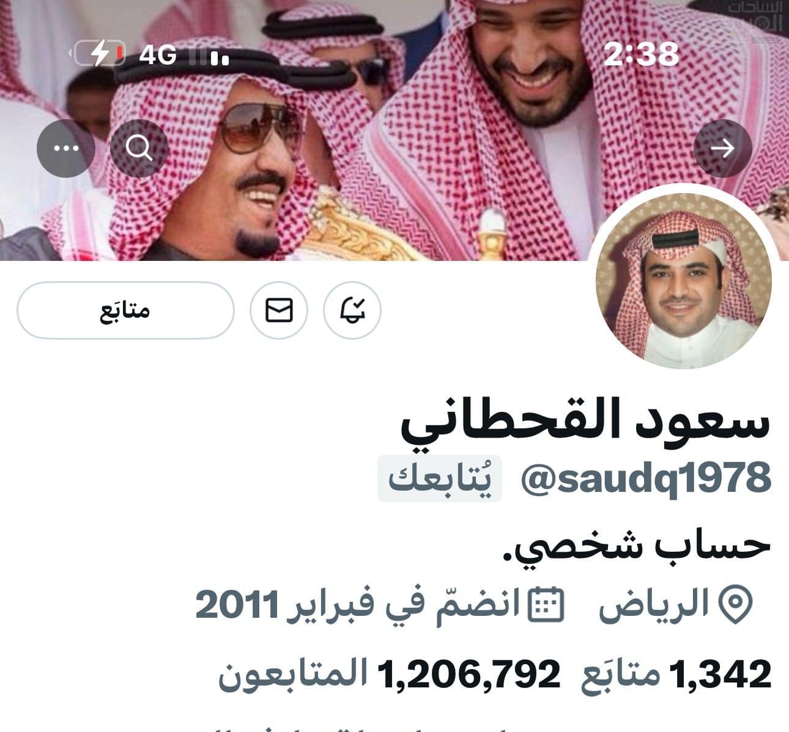View the profile header banner image
Screen dimensions: 789x732
394,130
